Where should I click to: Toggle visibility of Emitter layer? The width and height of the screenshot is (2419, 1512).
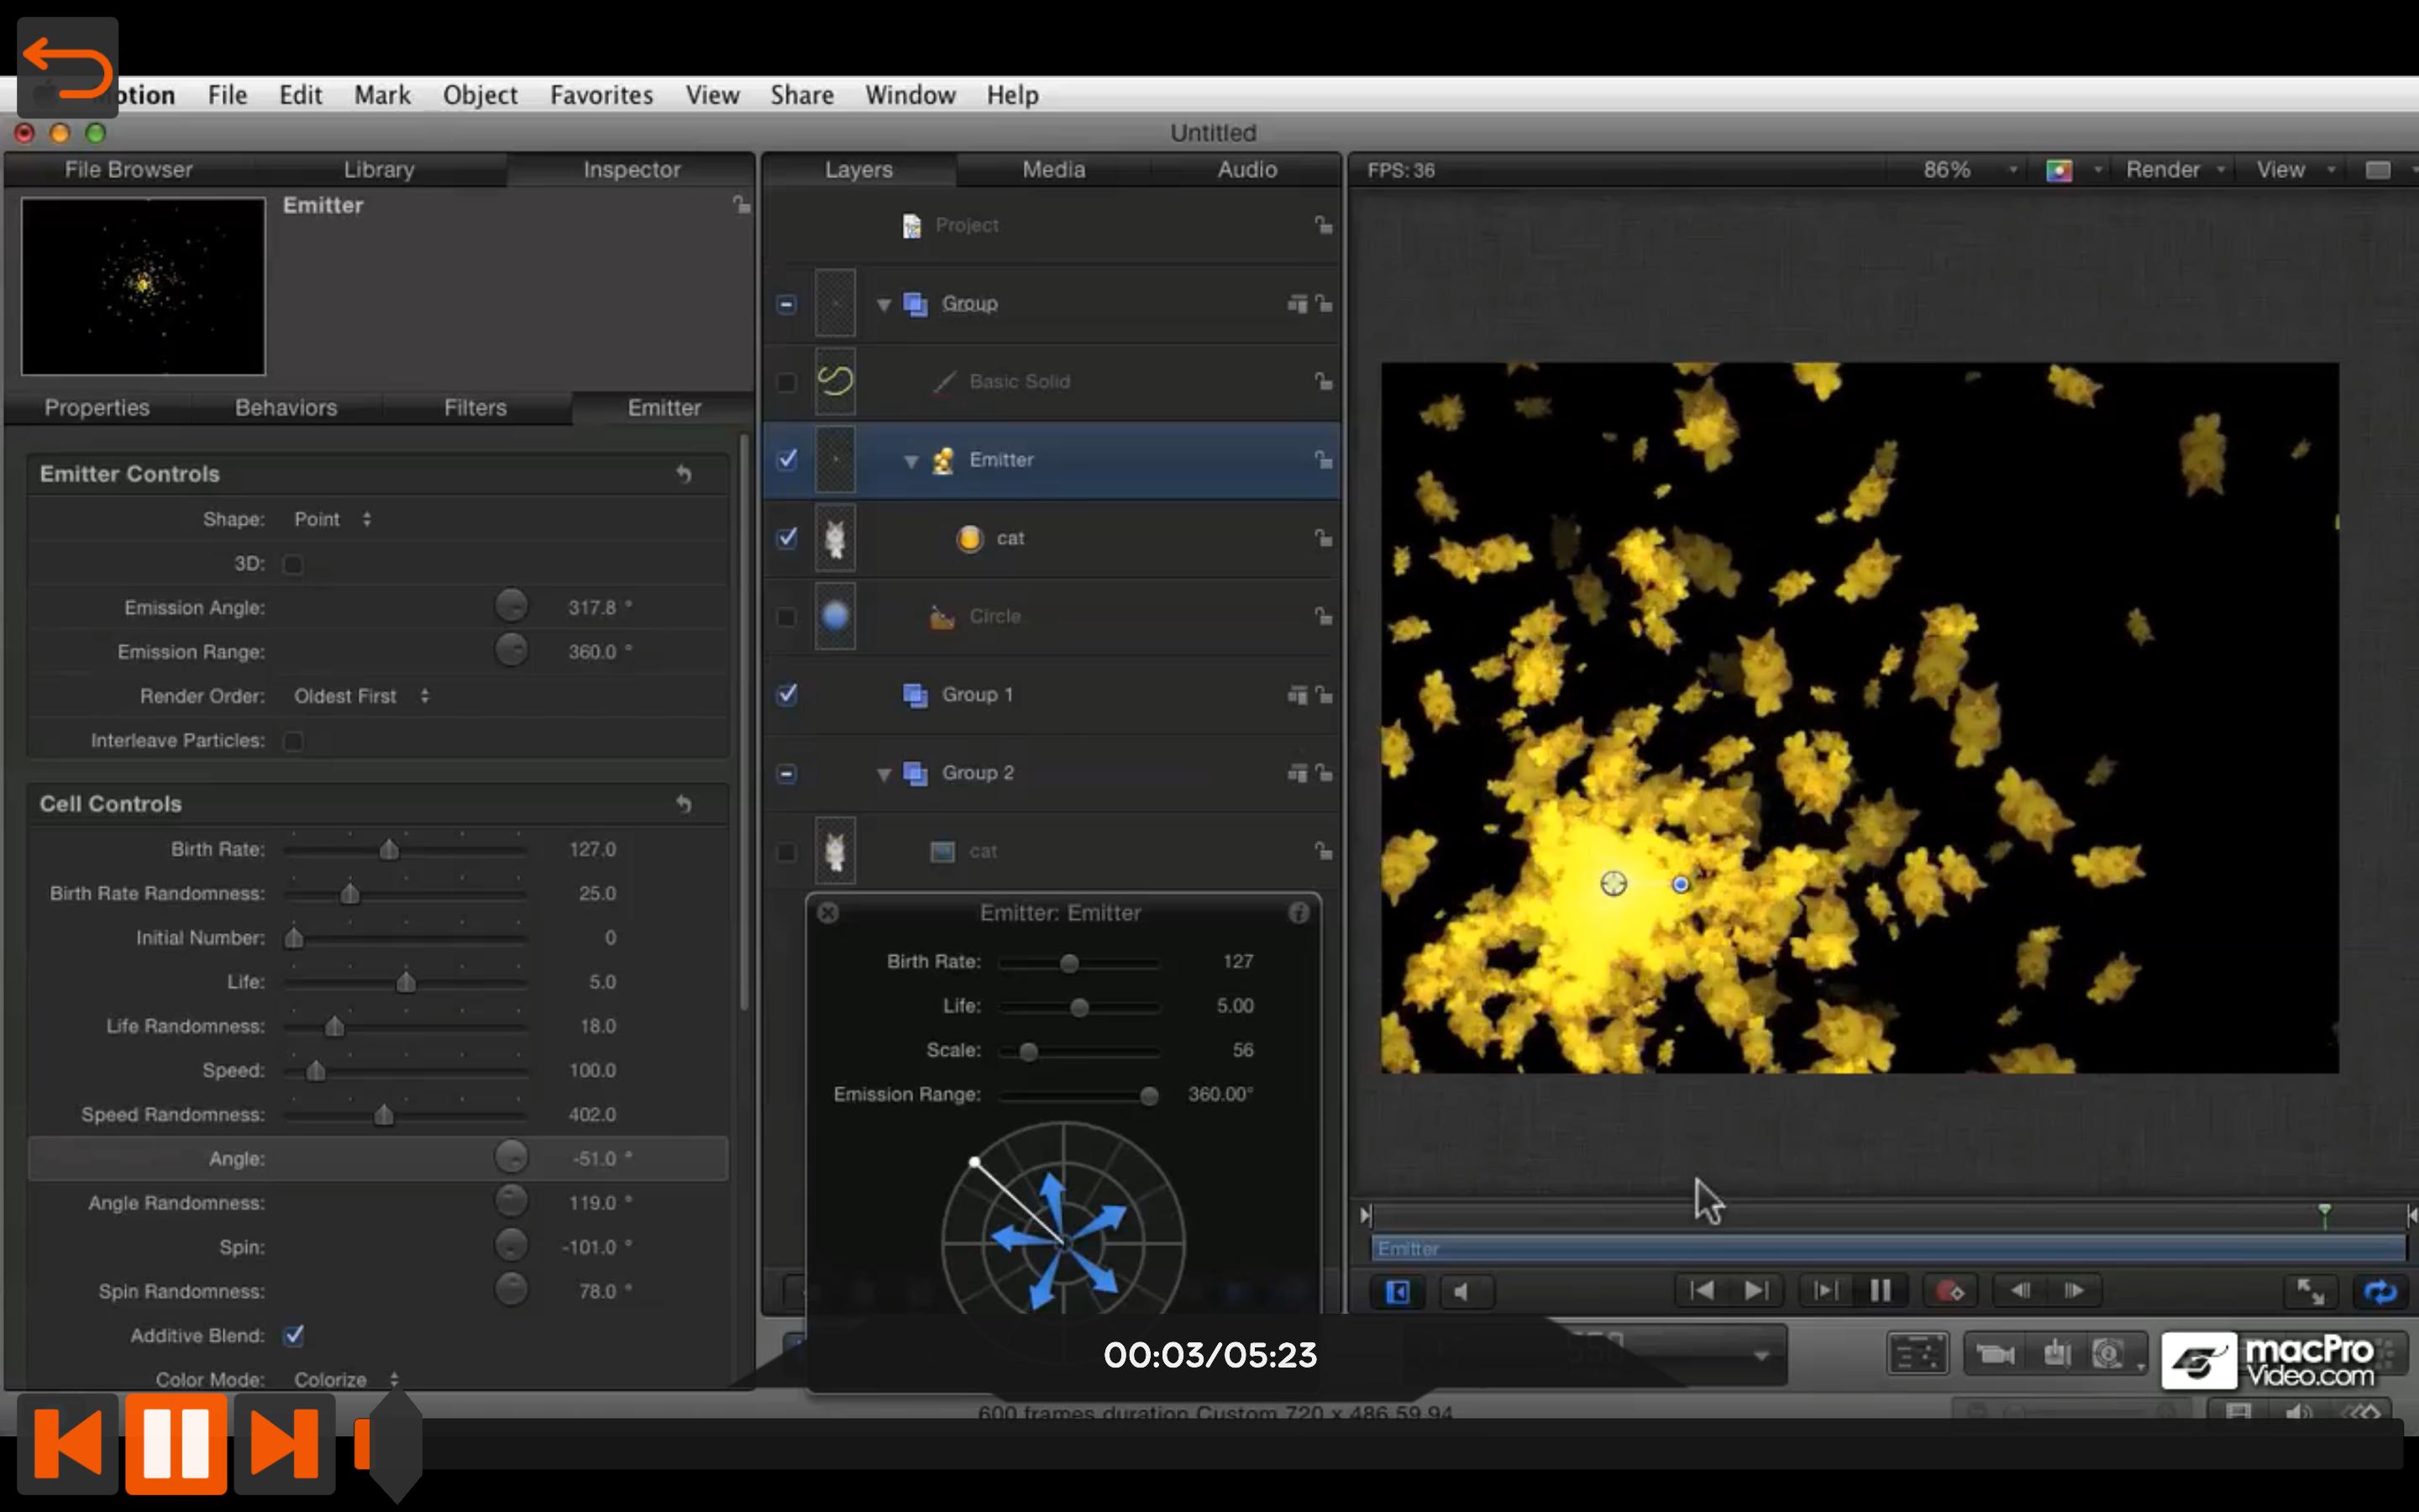point(788,460)
